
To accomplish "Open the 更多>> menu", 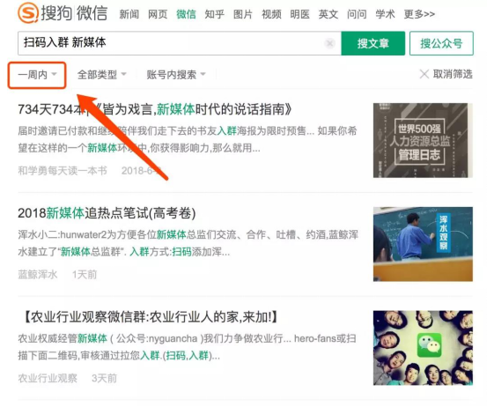I will (419, 14).
